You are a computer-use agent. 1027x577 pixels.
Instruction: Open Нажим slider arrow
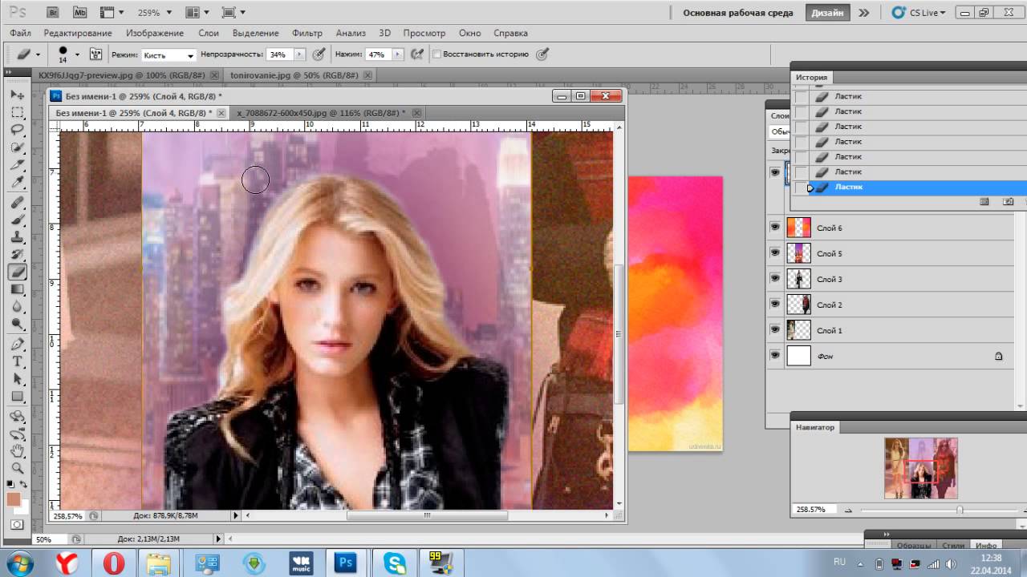coord(398,54)
